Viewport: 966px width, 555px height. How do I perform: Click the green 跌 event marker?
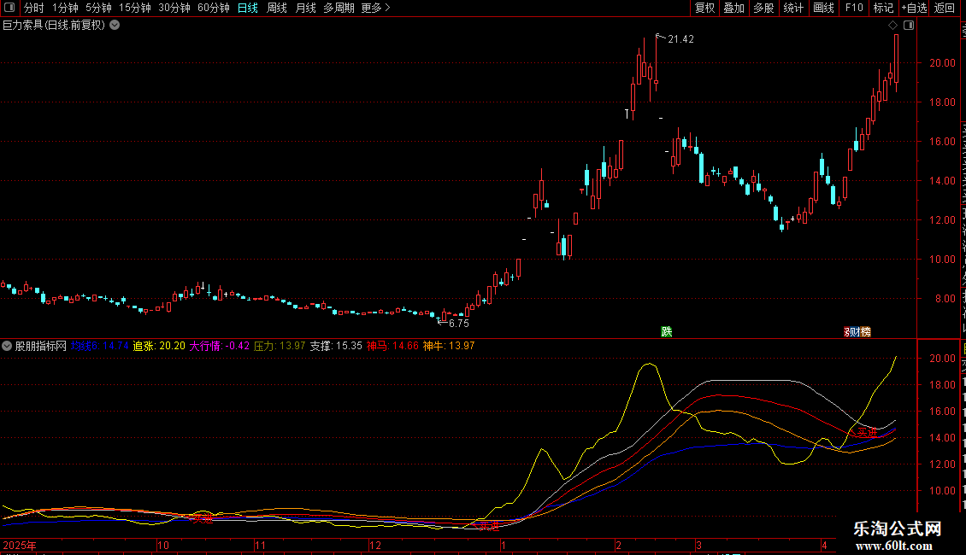pos(667,332)
